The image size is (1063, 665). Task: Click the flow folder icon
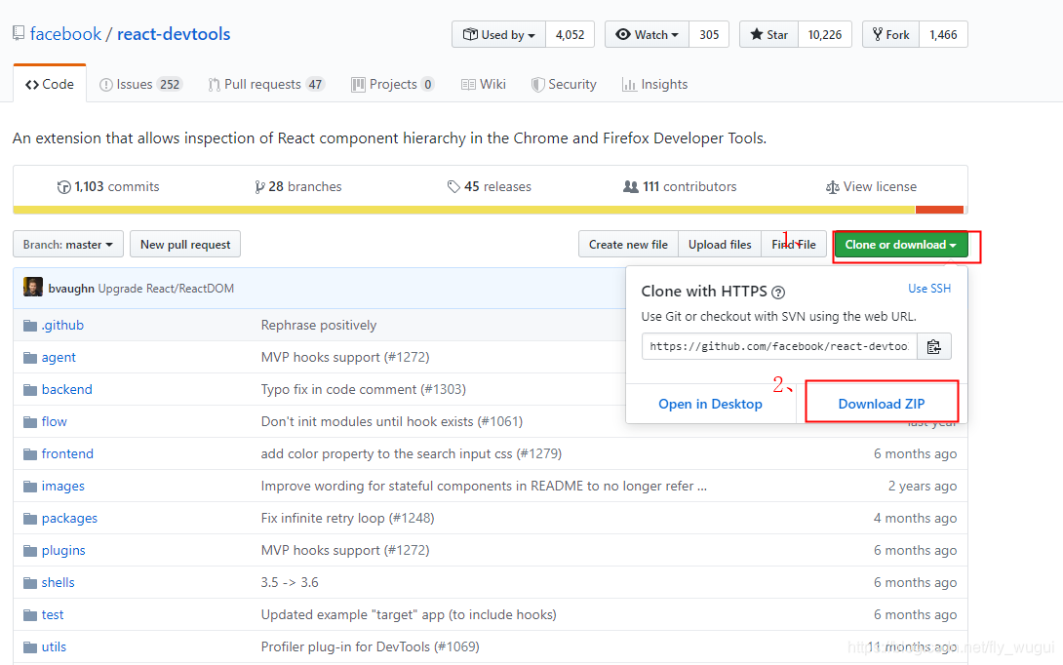(30, 421)
